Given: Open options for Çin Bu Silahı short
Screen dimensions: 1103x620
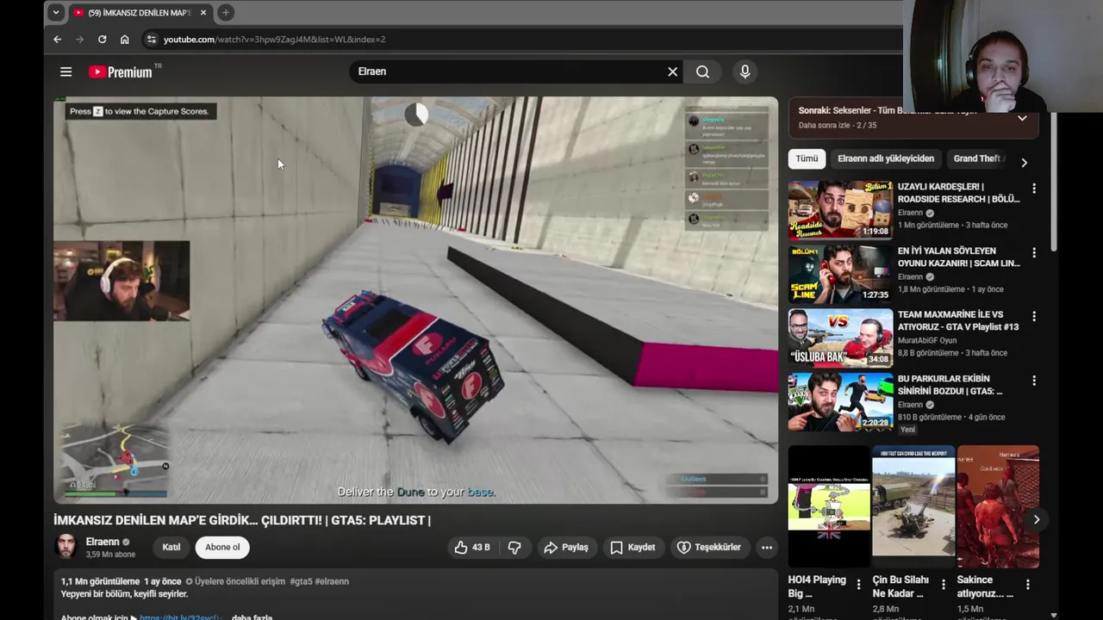Looking at the screenshot, I should pyautogui.click(x=943, y=585).
